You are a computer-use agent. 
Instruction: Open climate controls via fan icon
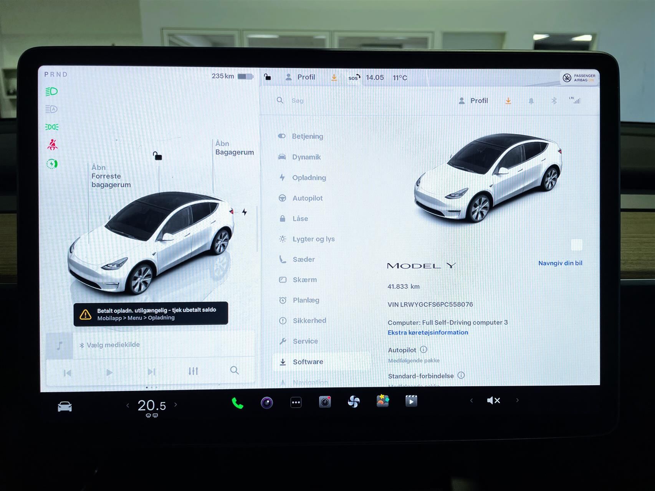pyautogui.click(x=353, y=402)
